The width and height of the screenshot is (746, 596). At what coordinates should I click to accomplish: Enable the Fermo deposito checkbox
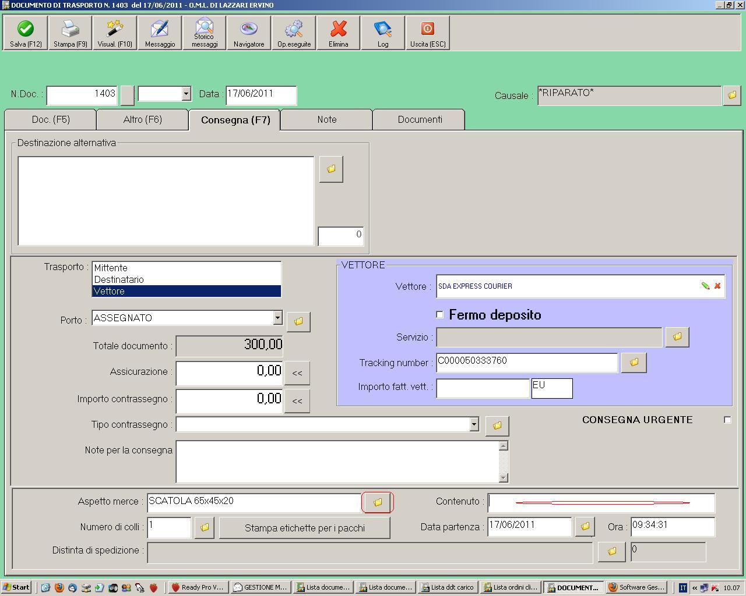pos(440,315)
